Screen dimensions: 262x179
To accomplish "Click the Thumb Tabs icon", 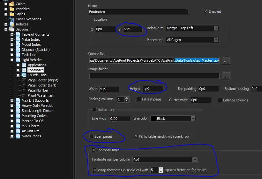I will pyautogui.click(x=24, y=75).
